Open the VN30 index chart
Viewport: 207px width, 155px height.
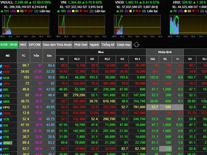point(137,25)
